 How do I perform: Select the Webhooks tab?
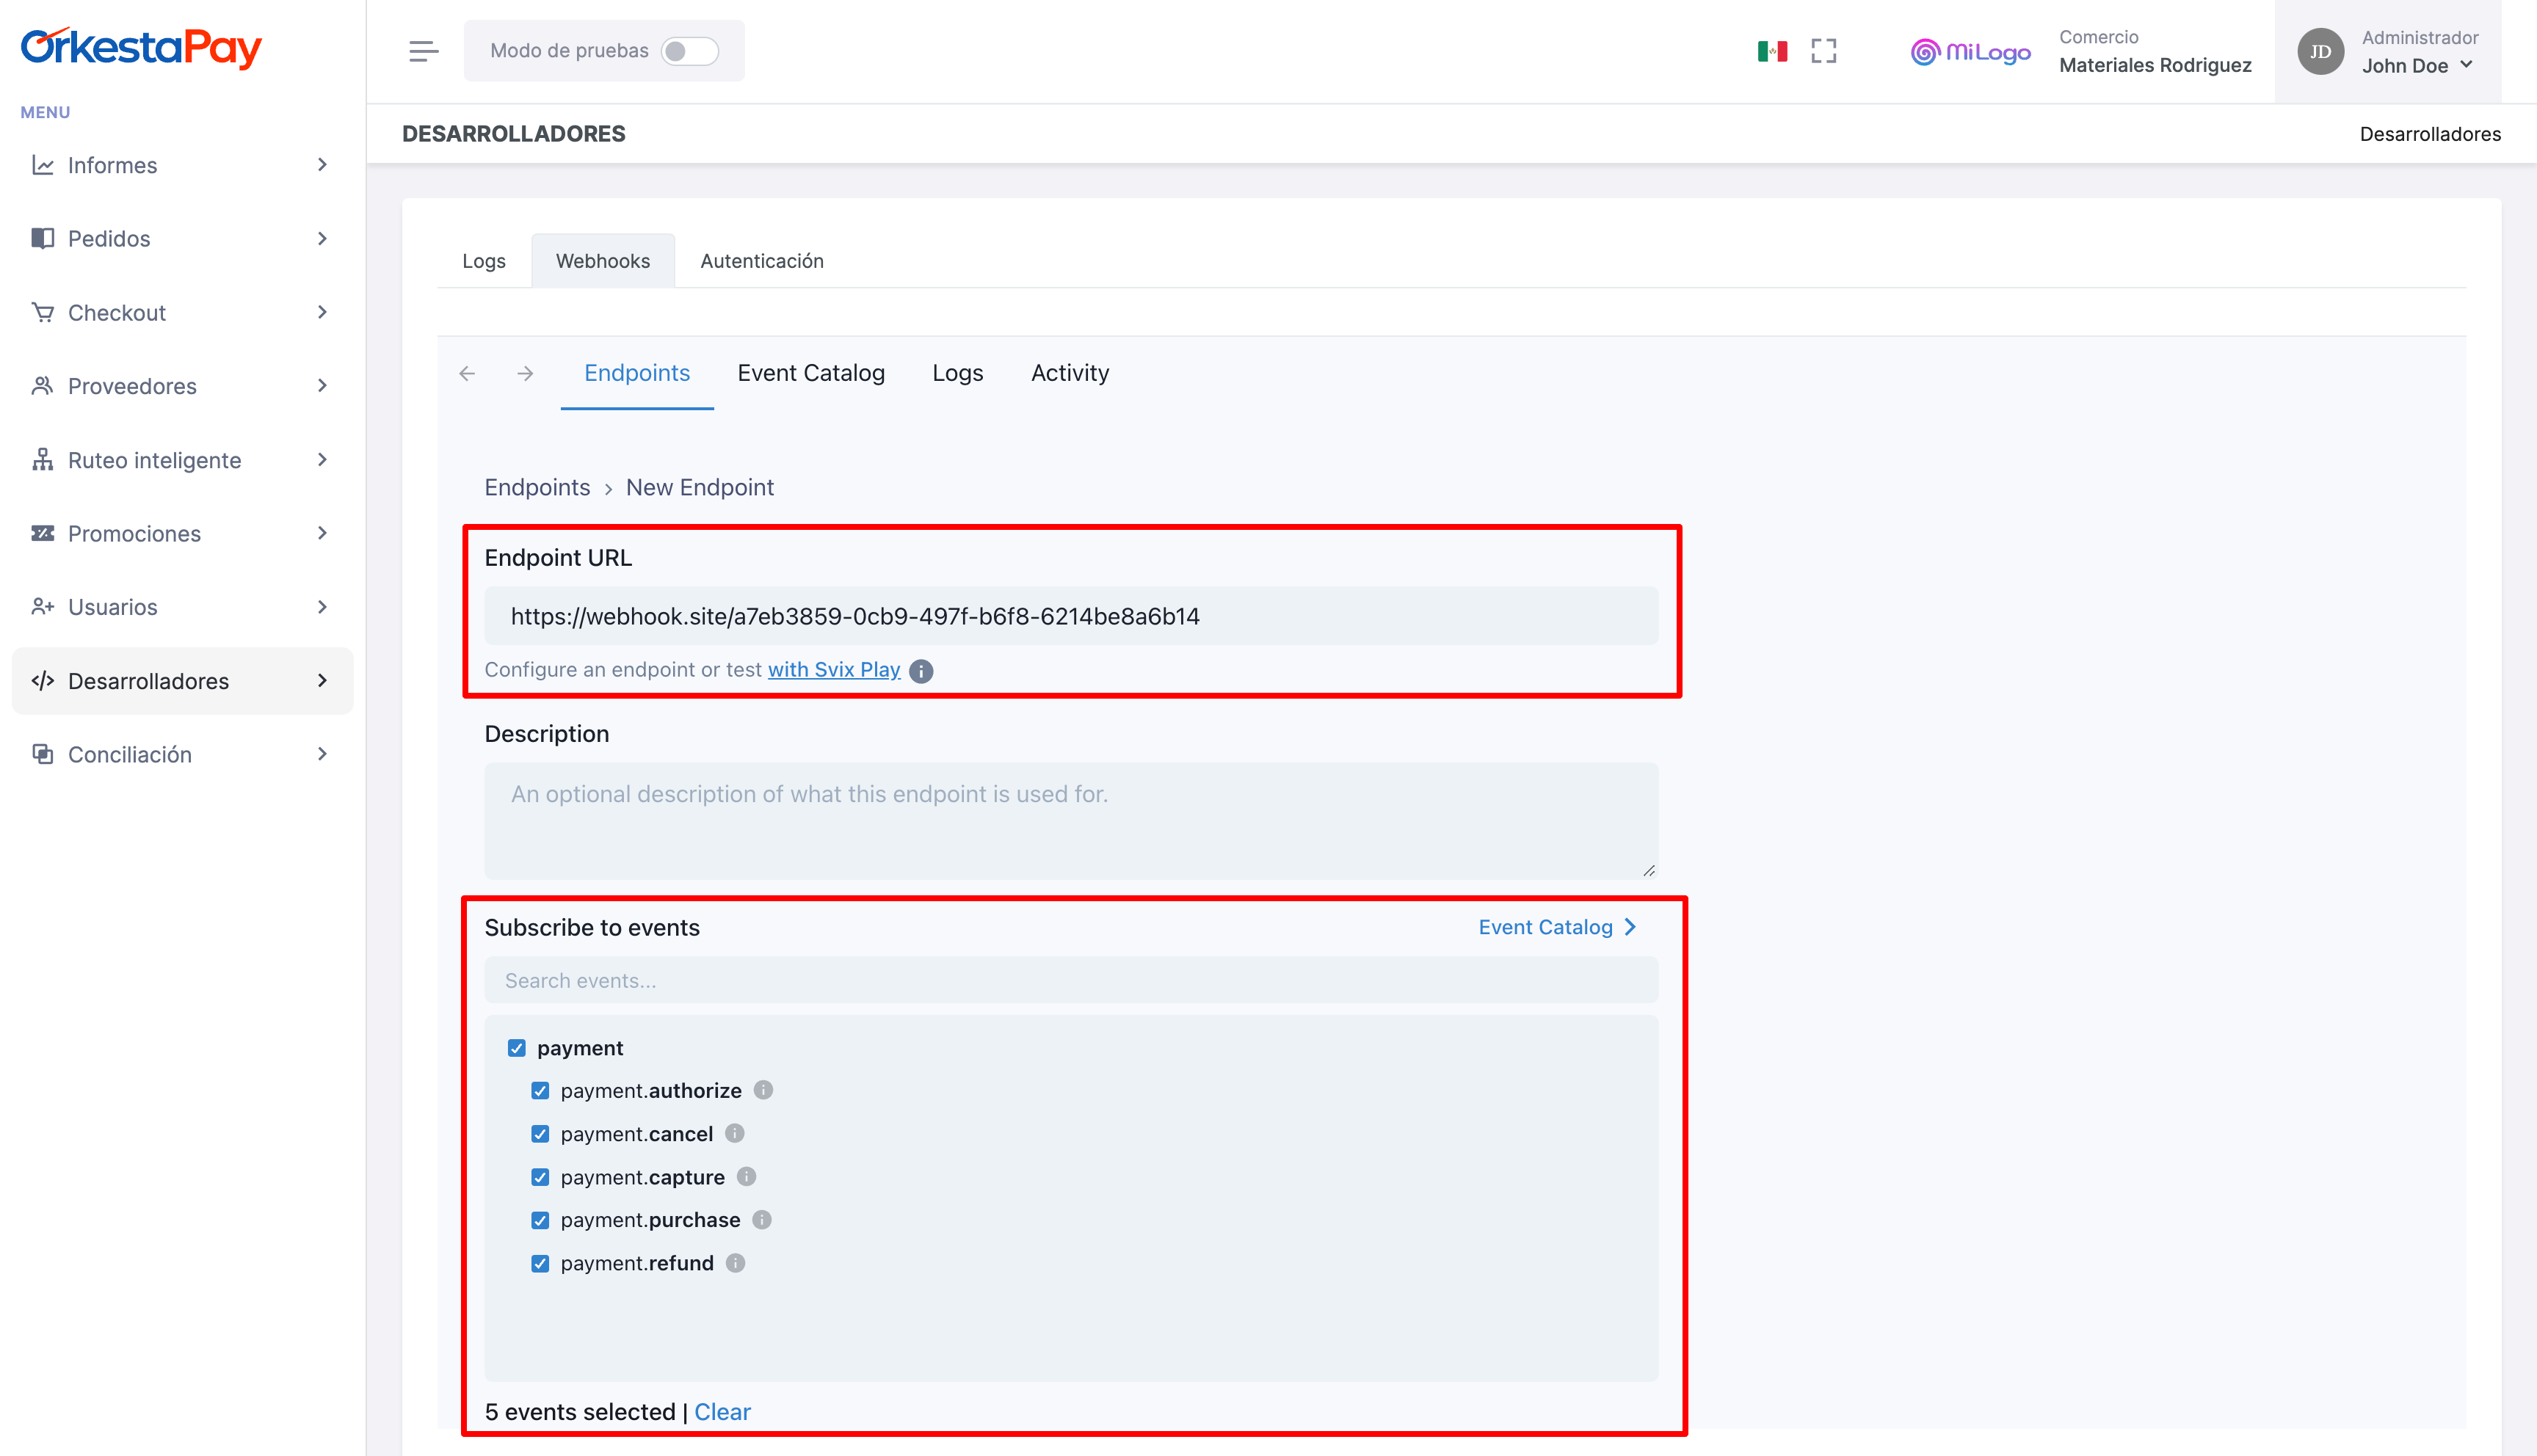603,261
